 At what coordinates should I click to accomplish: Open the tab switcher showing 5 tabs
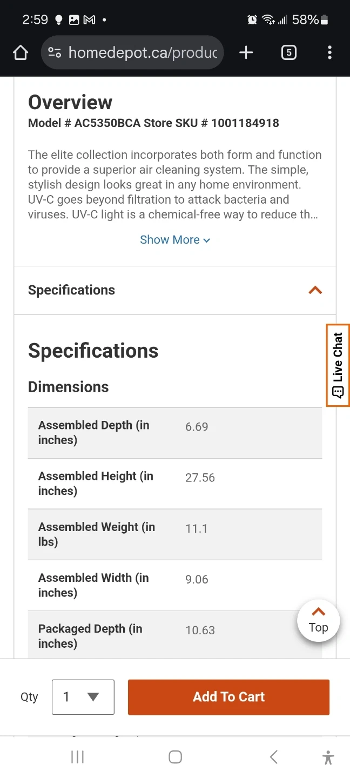(x=289, y=52)
